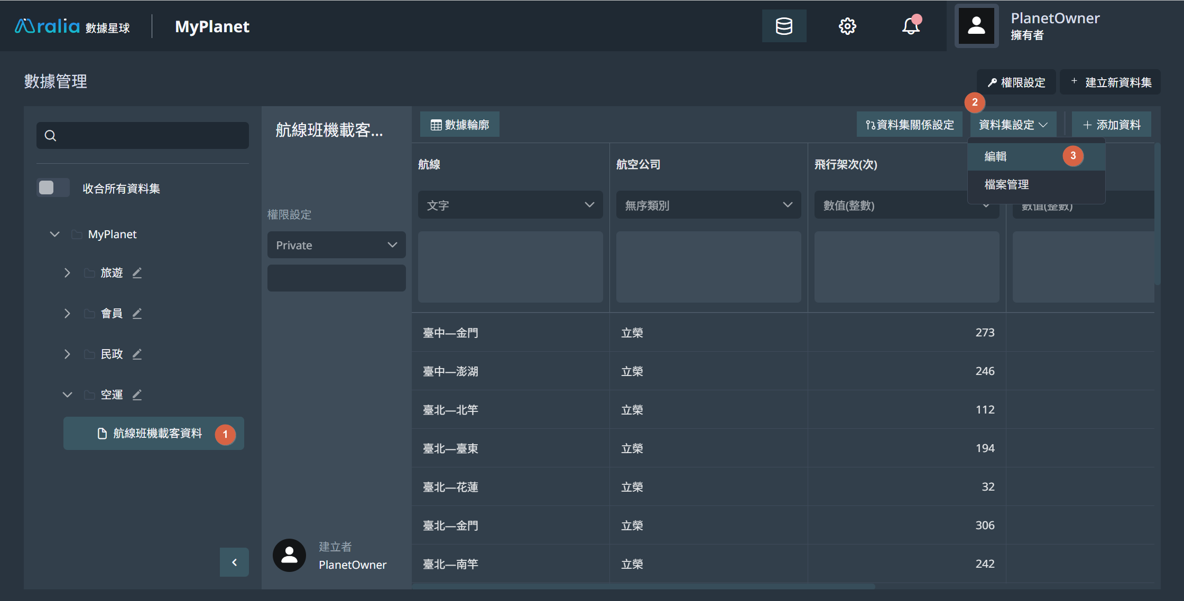Click the 臺北—北竿 cell
This screenshot has width=1184, height=601.
510,410
